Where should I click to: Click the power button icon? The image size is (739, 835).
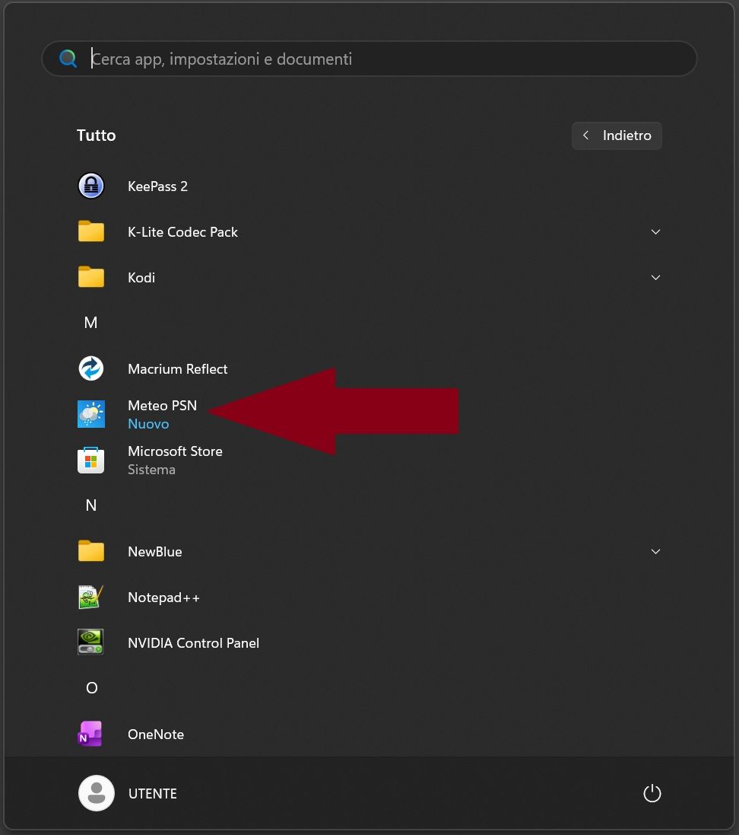click(652, 793)
